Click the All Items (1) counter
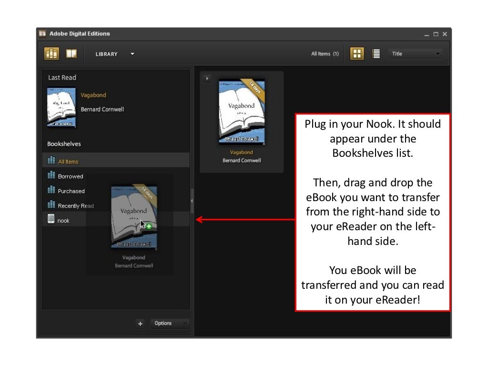The width and height of the screenshot is (488, 366). (325, 53)
